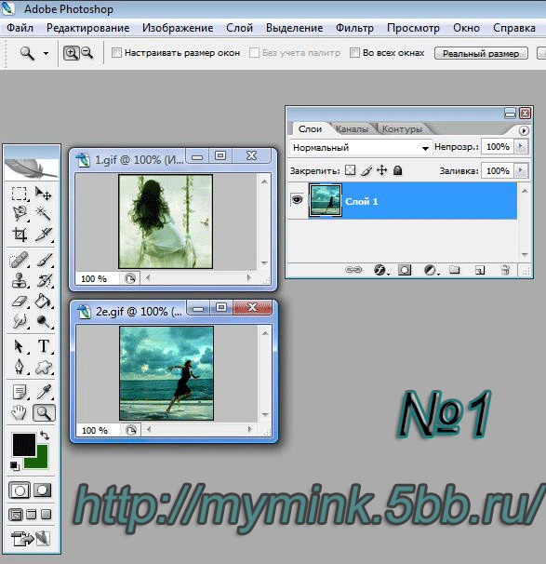Create a new layer group folder
Image resolution: width=546 pixels, height=564 pixels.
pyautogui.click(x=455, y=269)
